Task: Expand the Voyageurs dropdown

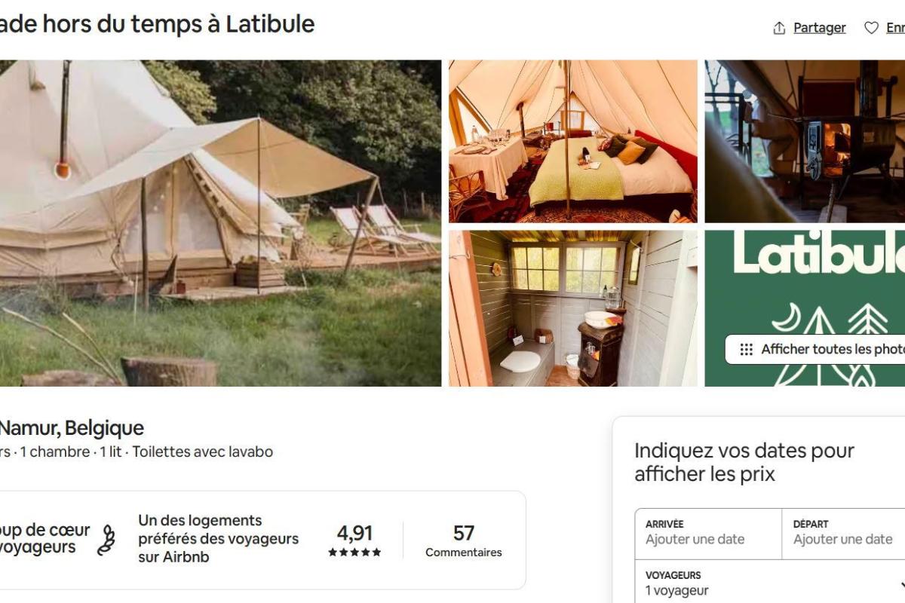Action: tap(770, 583)
